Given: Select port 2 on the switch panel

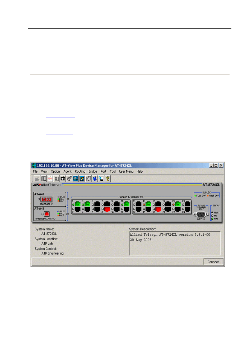Looking at the screenshot, I should (x=77, y=209).
